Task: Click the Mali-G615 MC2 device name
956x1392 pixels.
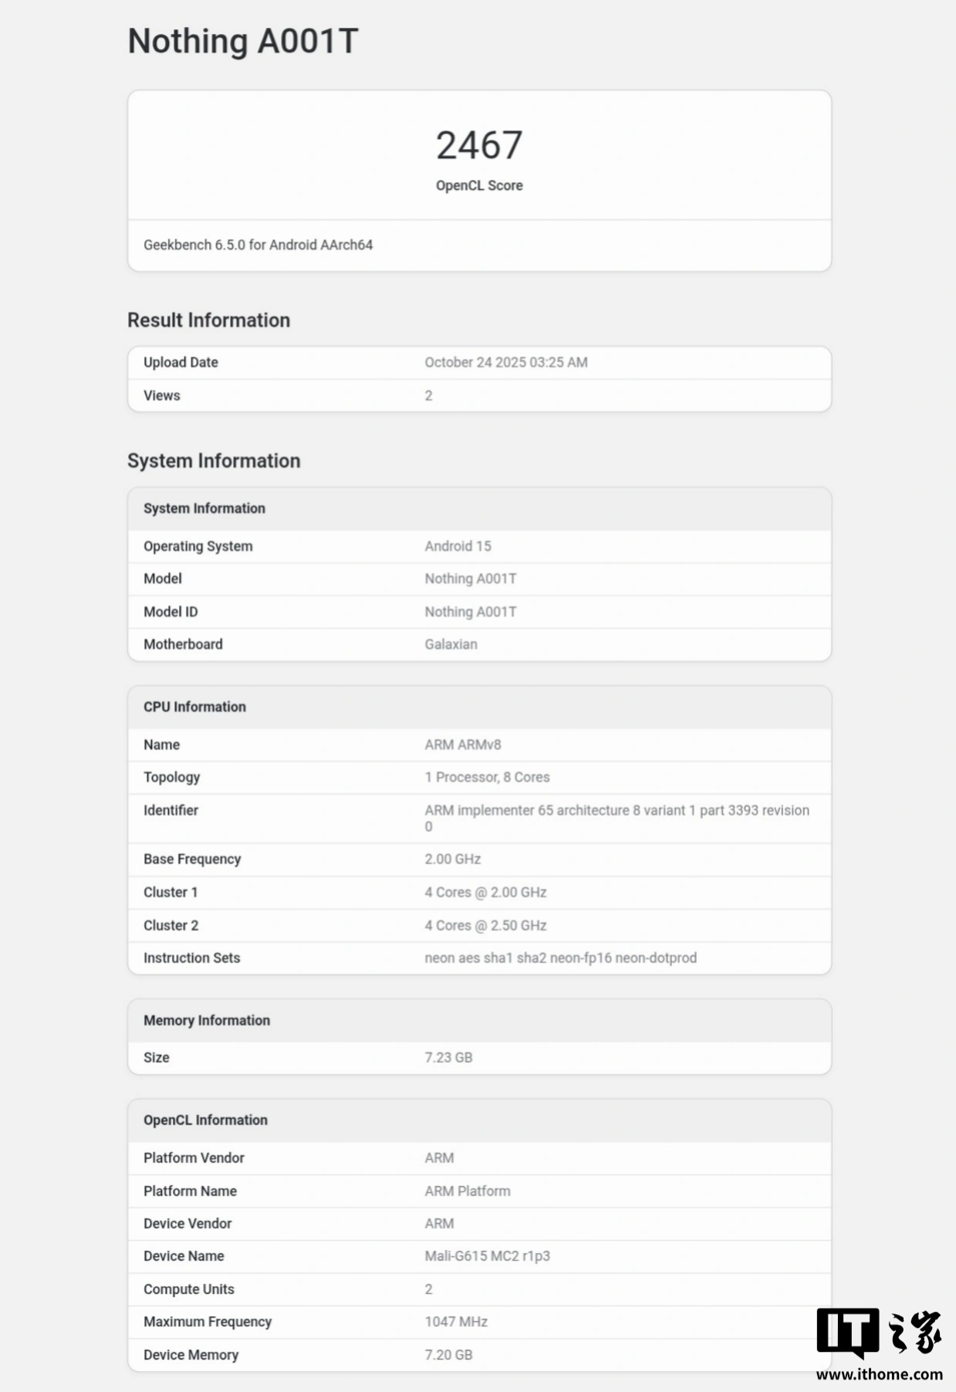Action: tap(487, 1255)
